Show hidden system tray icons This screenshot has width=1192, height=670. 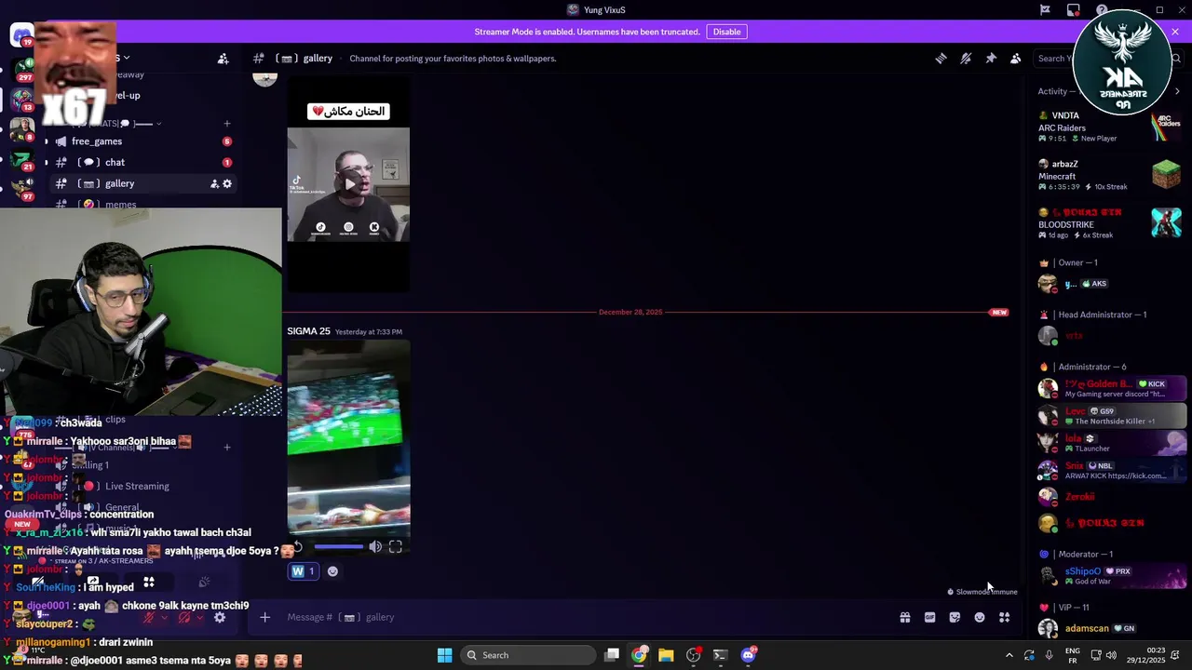click(1009, 655)
